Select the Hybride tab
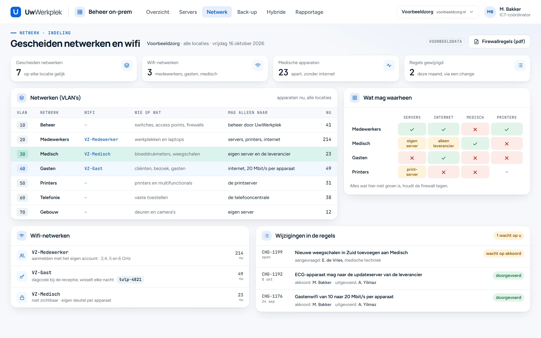 pos(276,12)
